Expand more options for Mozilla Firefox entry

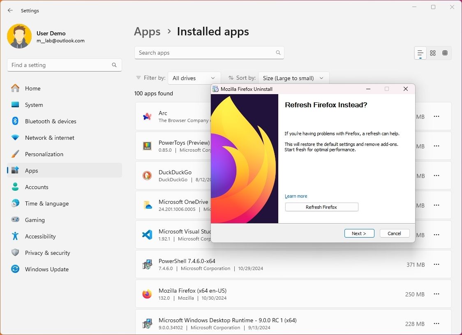pyautogui.click(x=436, y=294)
